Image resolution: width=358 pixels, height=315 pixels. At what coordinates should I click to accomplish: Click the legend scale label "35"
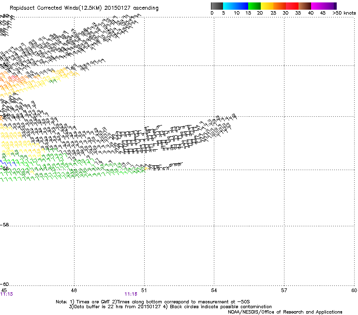(x=298, y=13)
